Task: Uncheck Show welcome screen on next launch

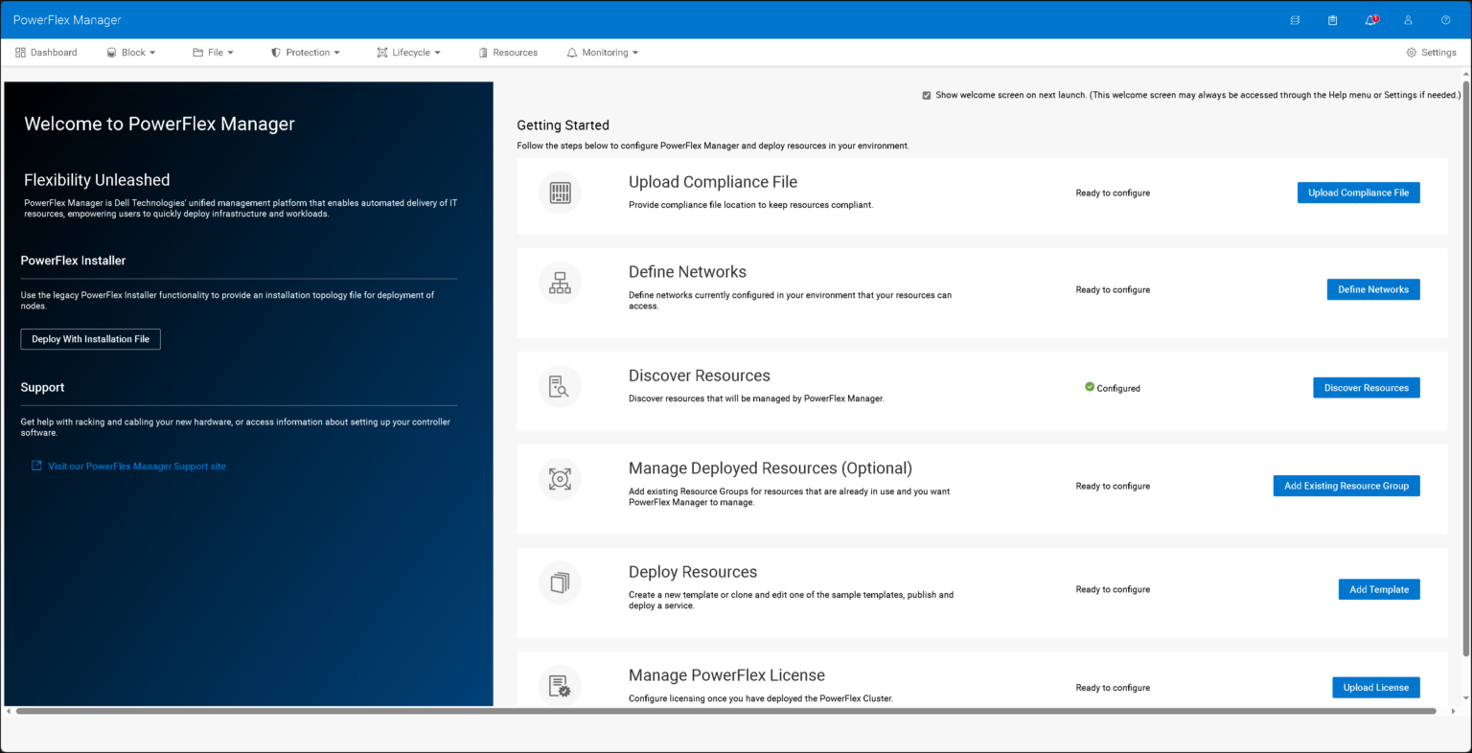Action: [926, 95]
